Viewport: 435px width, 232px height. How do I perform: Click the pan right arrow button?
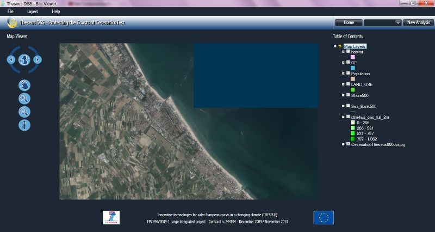(37, 59)
